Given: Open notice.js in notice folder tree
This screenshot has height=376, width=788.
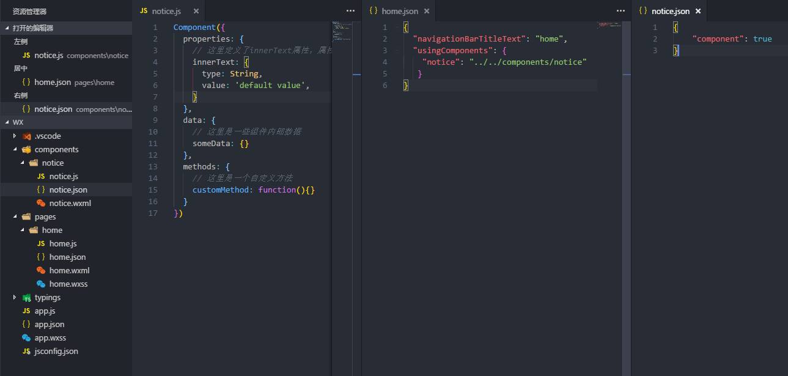Looking at the screenshot, I should 66,176.
